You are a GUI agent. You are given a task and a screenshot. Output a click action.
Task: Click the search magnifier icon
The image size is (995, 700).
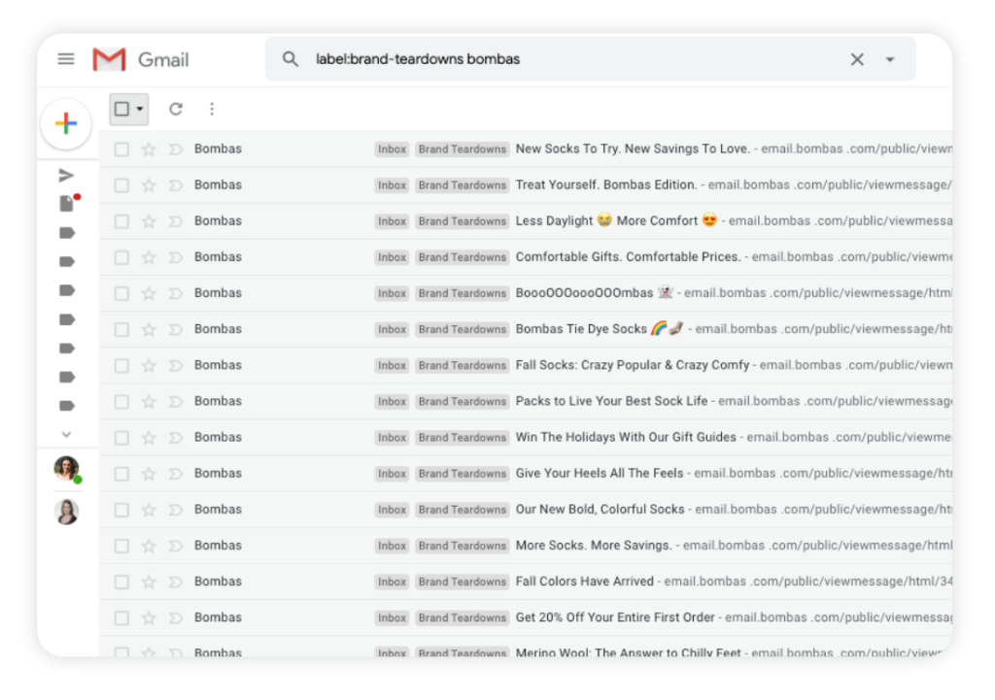tap(290, 59)
